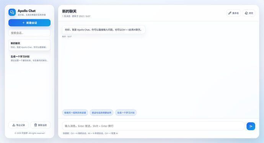Delete current chat with 删除当前 button
The width and height of the screenshot is (264, 143).
click(x=41, y=125)
